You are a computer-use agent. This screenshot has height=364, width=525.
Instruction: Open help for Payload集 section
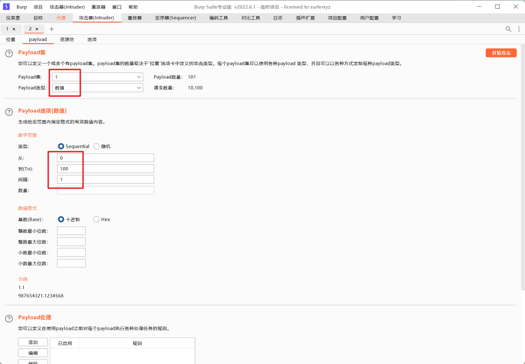[x=9, y=53]
